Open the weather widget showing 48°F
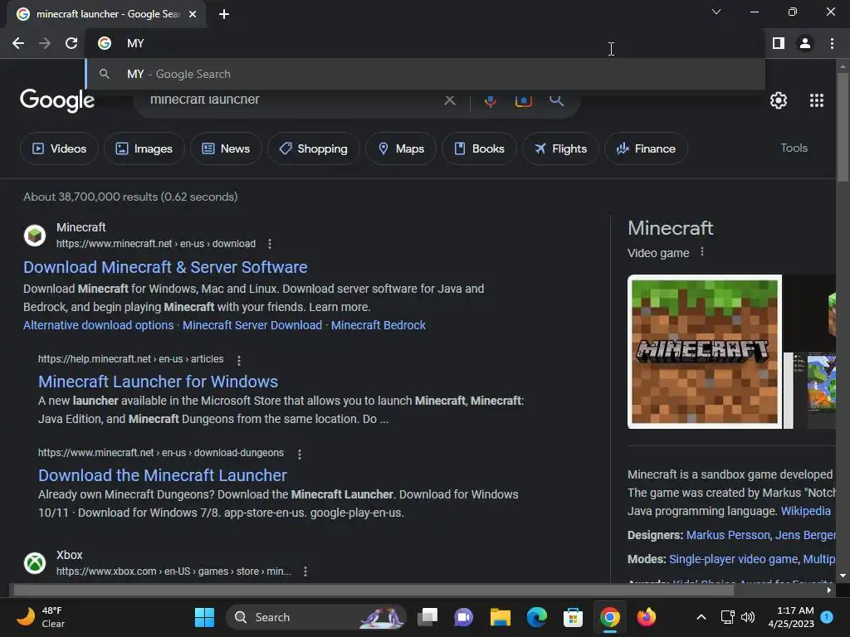The height and width of the screenshot is (637, 850). point(41,617)
